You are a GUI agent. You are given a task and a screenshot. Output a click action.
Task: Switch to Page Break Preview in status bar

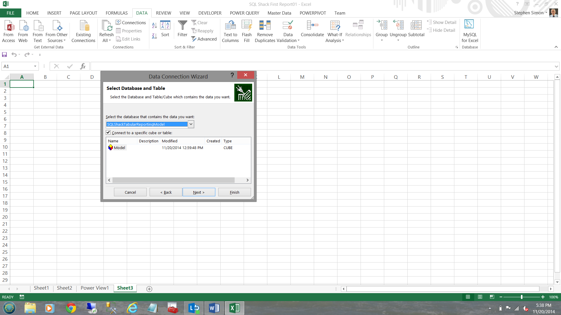tap(492, 297)
